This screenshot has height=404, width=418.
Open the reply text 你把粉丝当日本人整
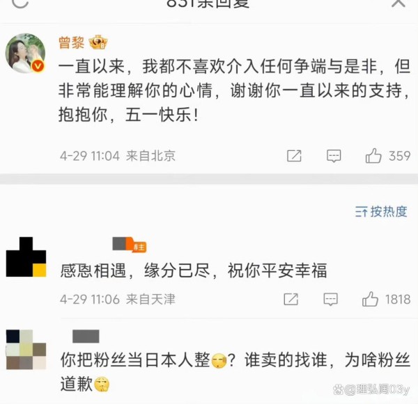coord(135,359)
